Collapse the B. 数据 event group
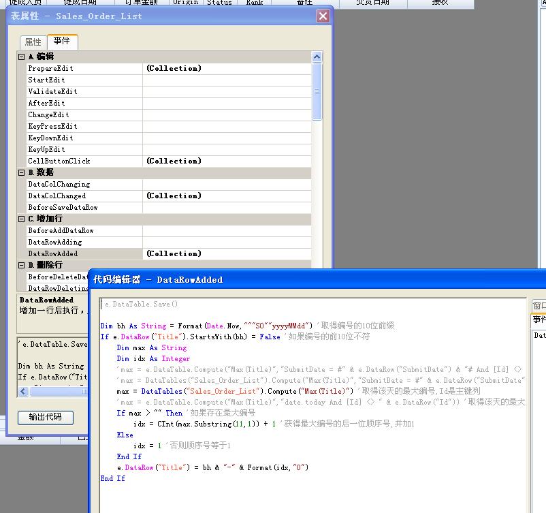Screen dimensions: 546x513 21,172
